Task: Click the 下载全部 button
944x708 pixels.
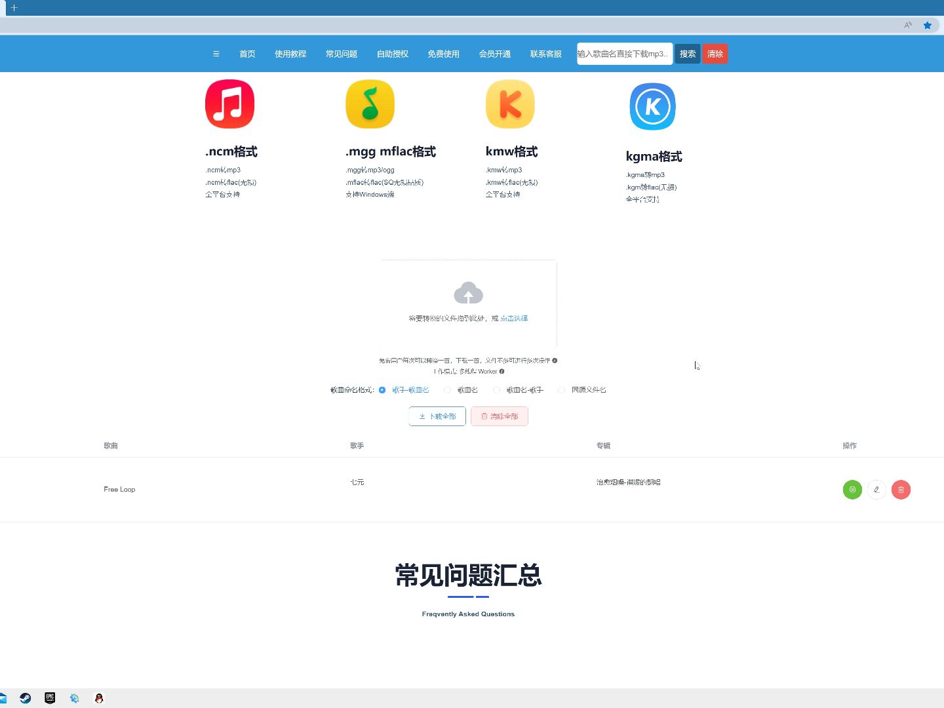Action: point(437,416)
